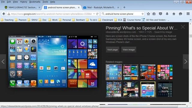Click in the URL address field
This screenshot has width=192, height=108.
[x=51, y=14]
